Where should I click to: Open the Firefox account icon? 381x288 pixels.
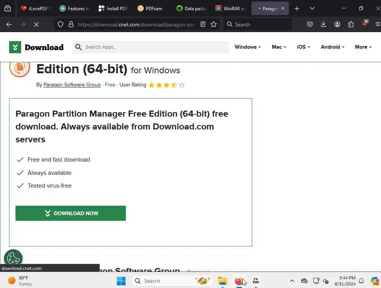coord(337,24)
